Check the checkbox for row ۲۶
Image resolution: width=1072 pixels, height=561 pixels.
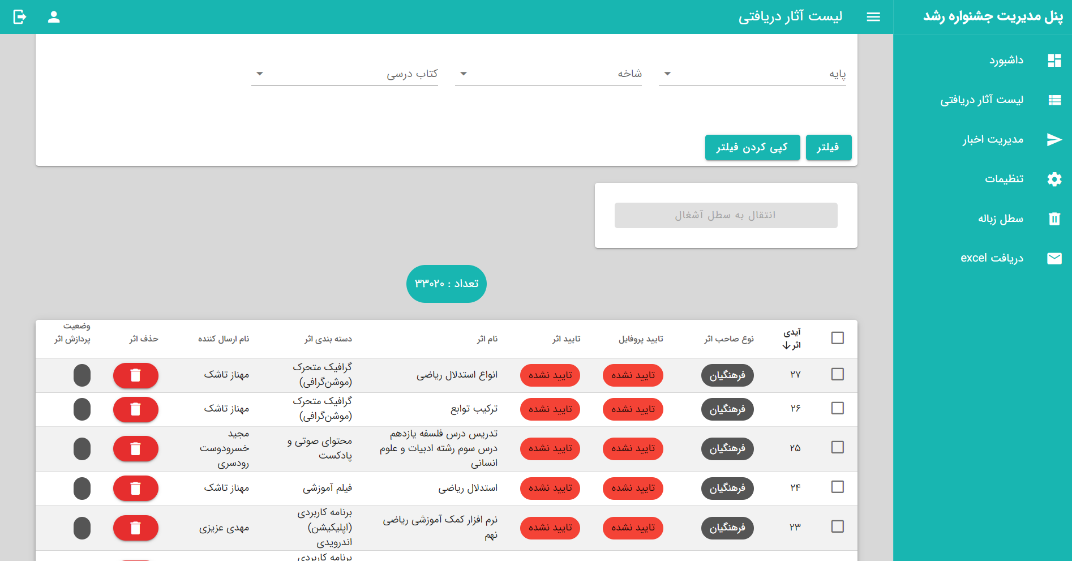click(x=837, y=408)
